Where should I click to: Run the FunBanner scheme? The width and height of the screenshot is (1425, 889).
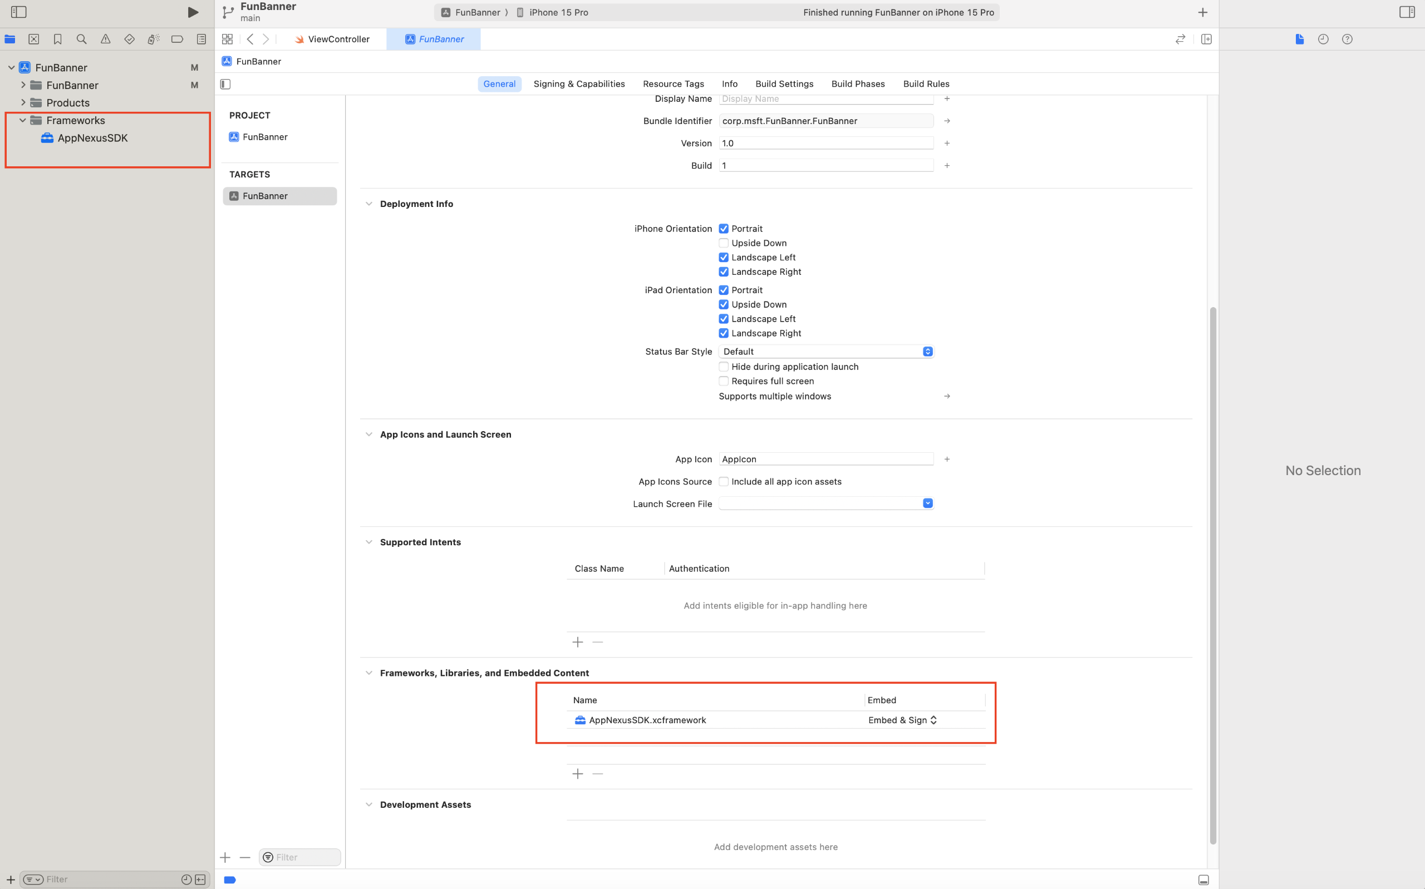point(192,12)
